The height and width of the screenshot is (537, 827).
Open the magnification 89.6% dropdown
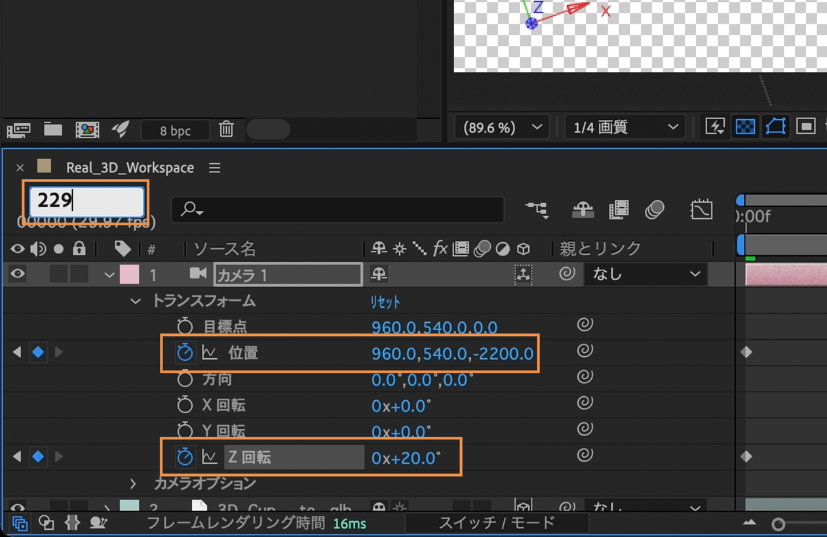click(x=501, y=127)
